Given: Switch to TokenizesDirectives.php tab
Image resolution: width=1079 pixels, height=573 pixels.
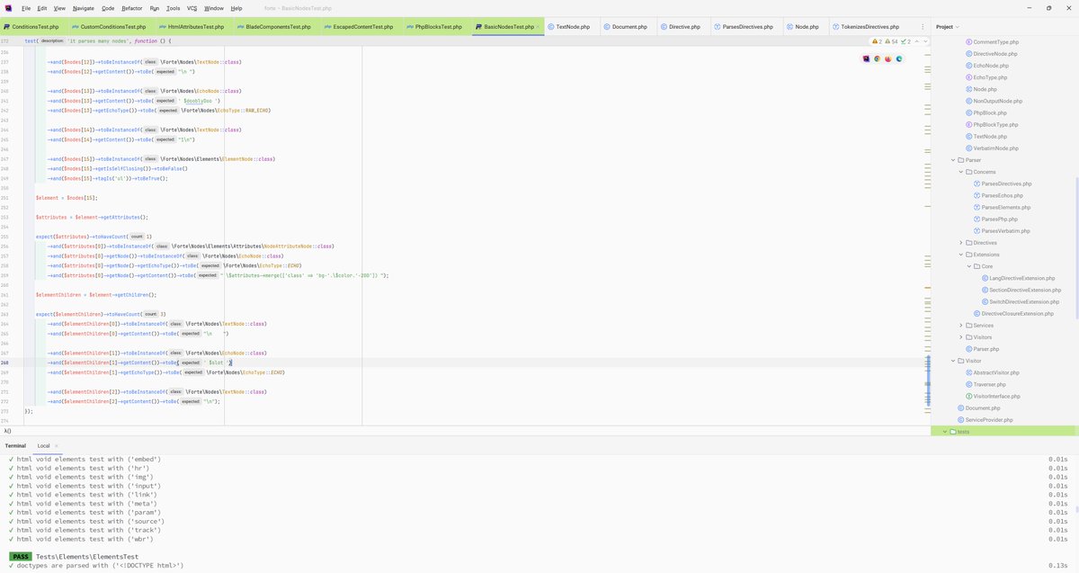Looking at the screenshot, I should (x=870, y=27).
